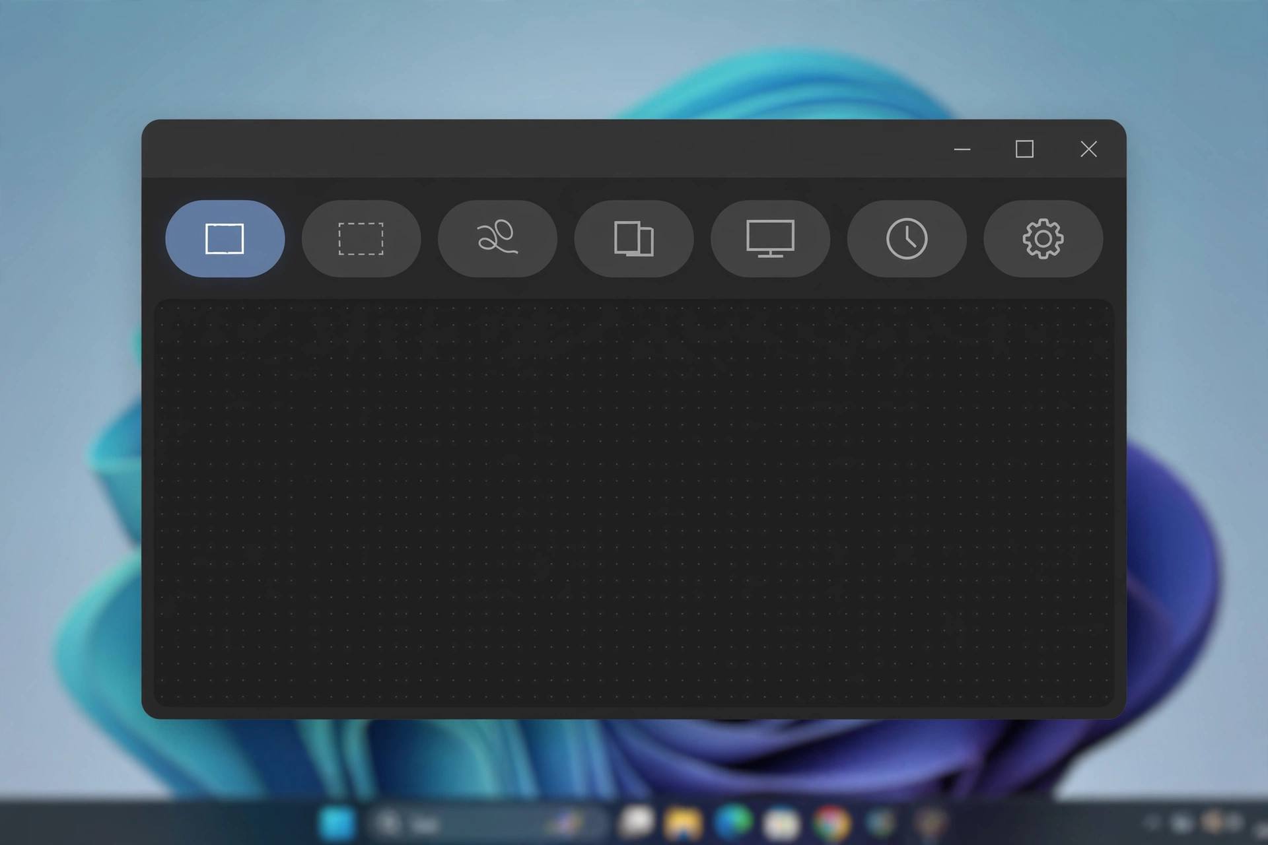Launch Microsoft Edge from the taskbar

(x=733, y=823)
